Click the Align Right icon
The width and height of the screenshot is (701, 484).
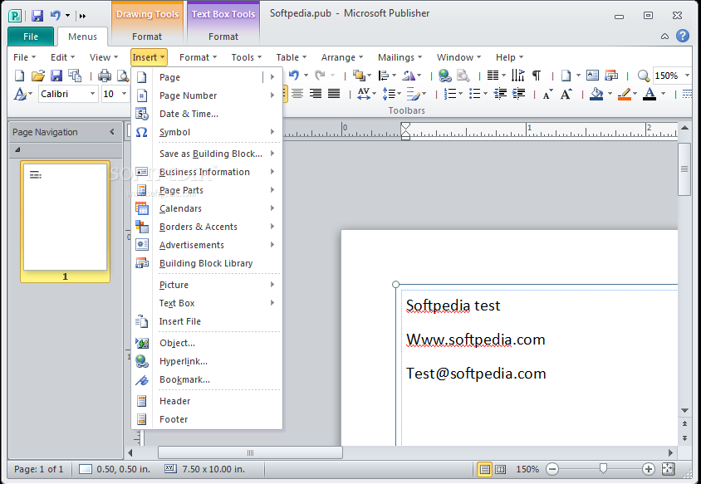(316, 94)
